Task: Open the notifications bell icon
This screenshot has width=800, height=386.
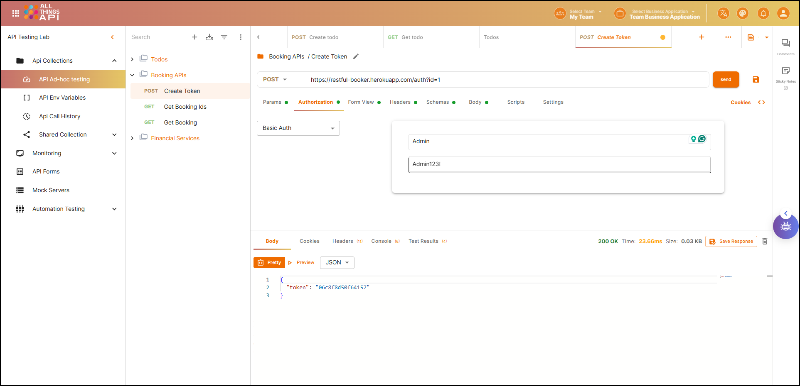Action: pyautogui.click(x=763, y=14)
